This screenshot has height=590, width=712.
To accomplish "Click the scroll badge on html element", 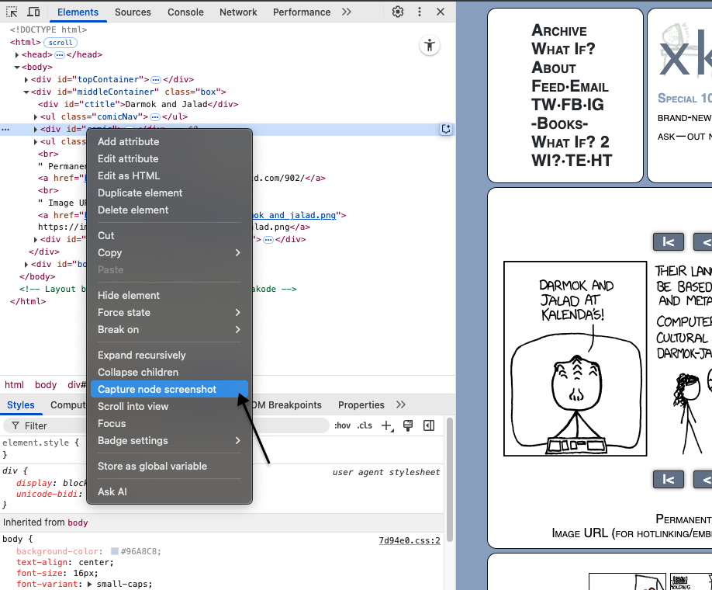I will click(60, 43).
